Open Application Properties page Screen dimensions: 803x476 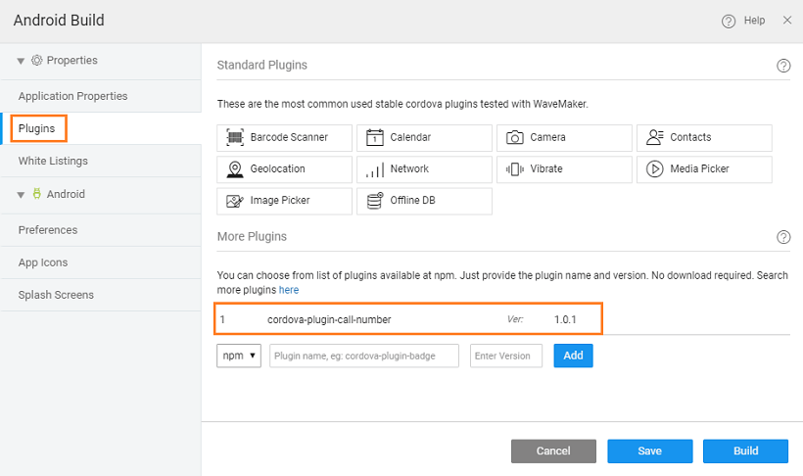72,96
